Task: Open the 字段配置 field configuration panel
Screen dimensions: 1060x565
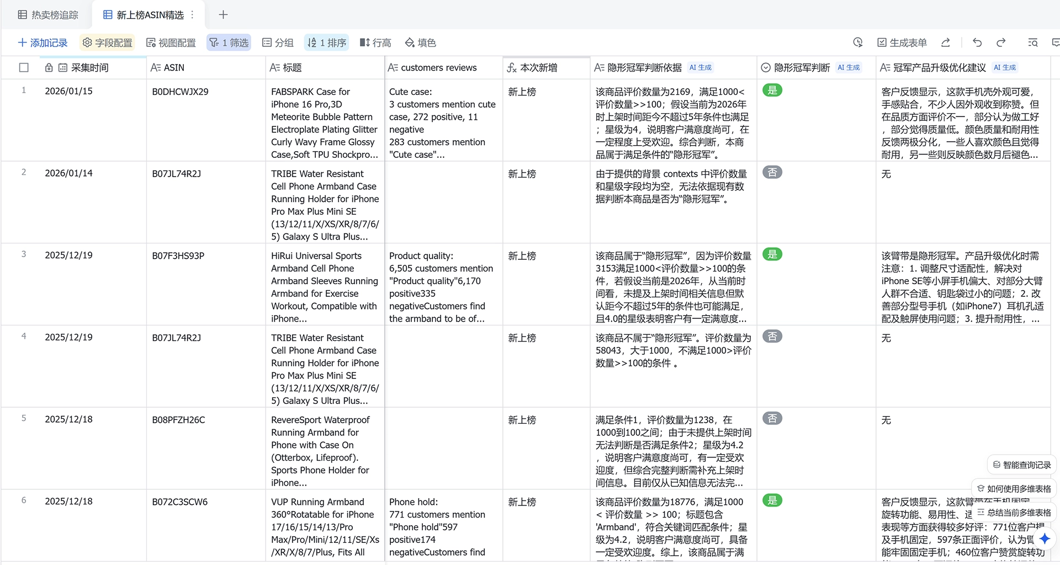Action: point(107,42)
